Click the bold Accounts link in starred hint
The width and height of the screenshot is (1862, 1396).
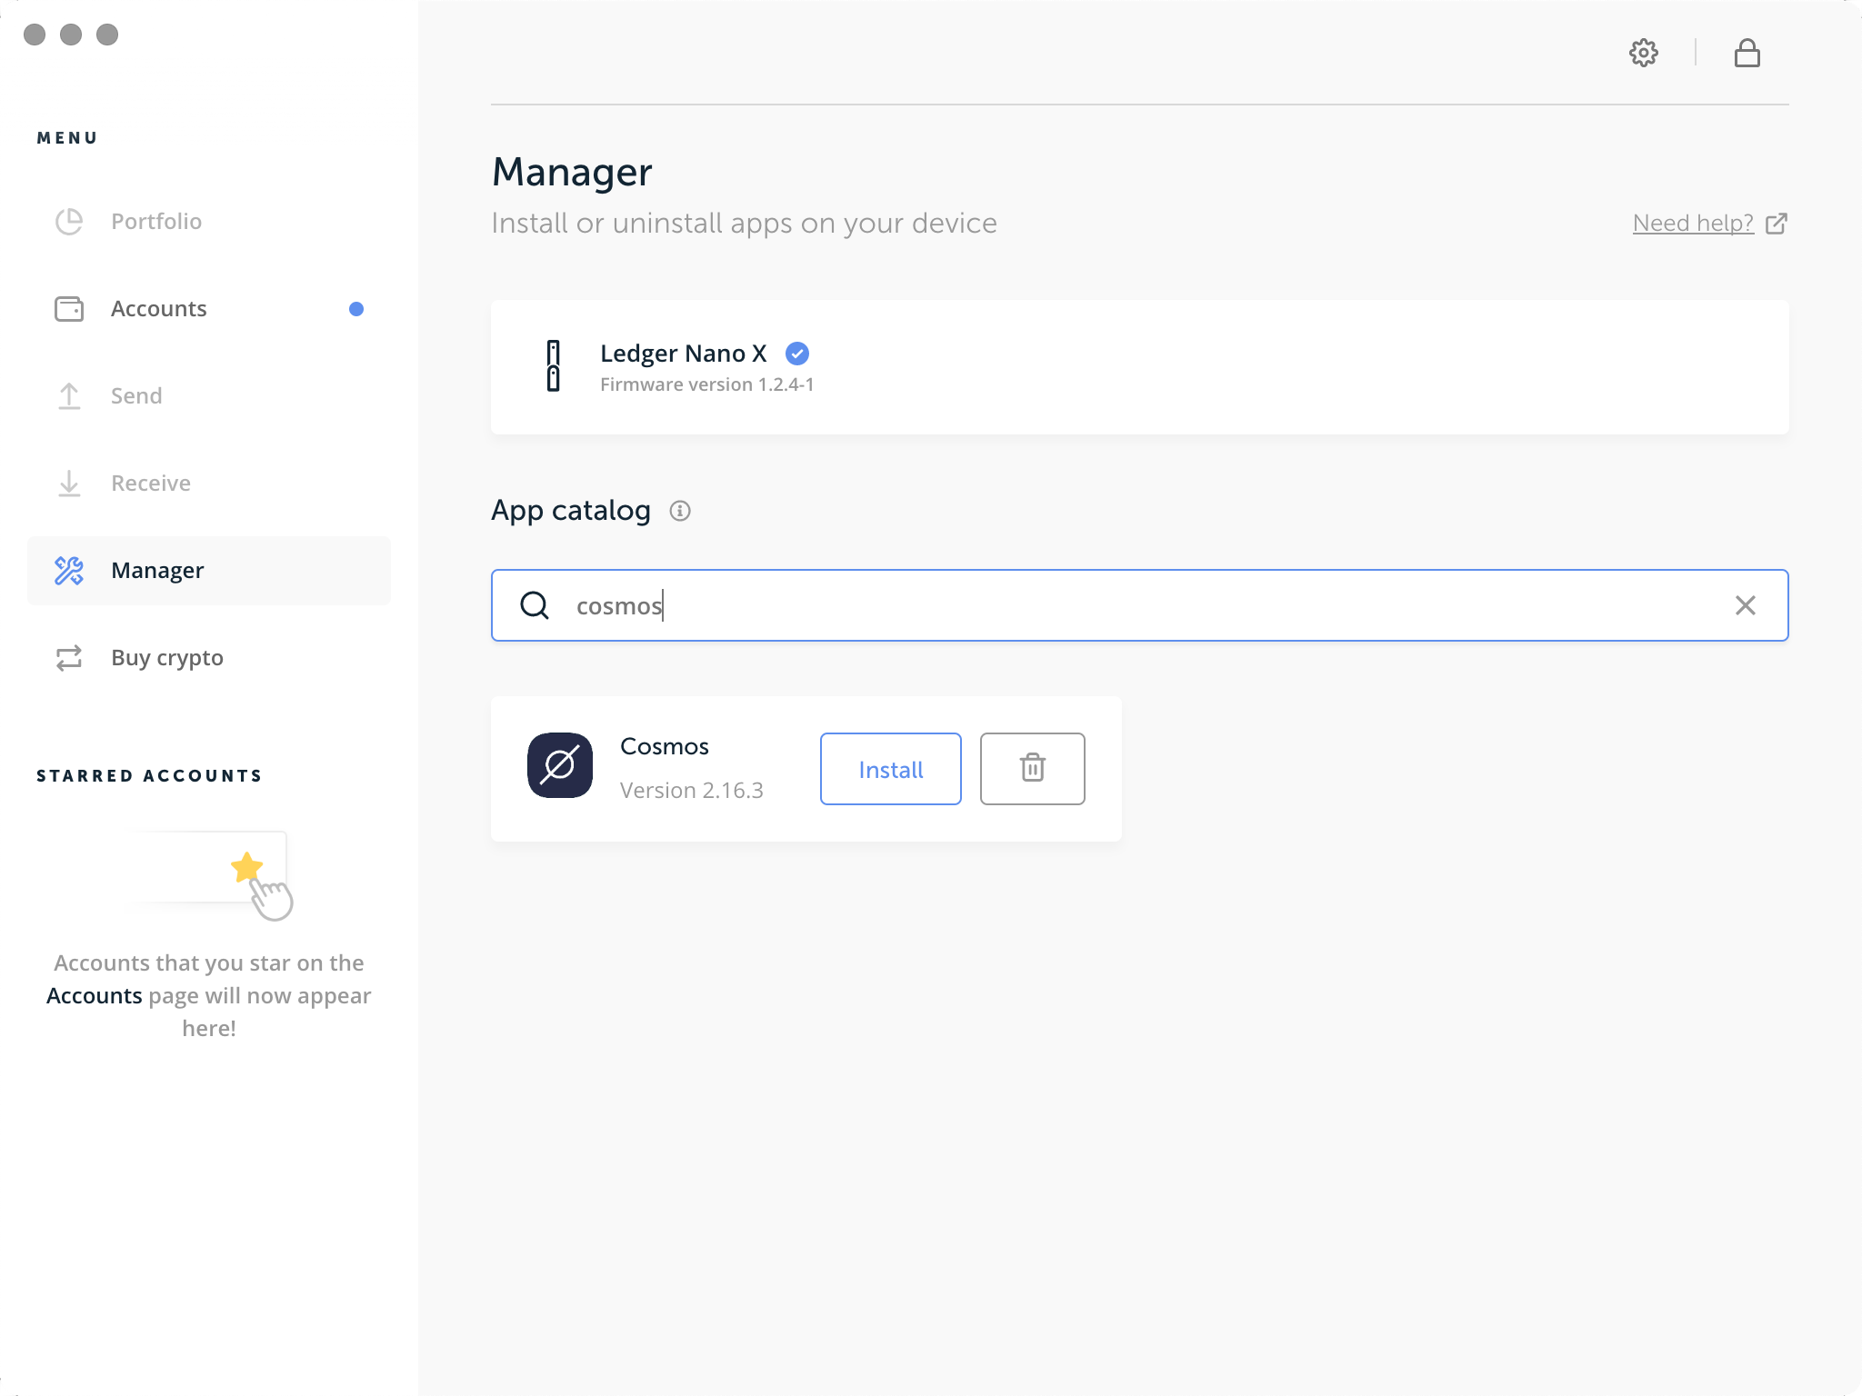[95, 996]
